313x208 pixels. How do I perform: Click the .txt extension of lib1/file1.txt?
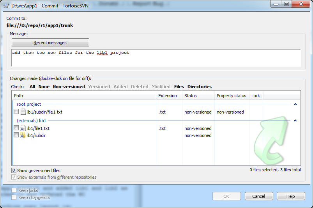[162, 128]
